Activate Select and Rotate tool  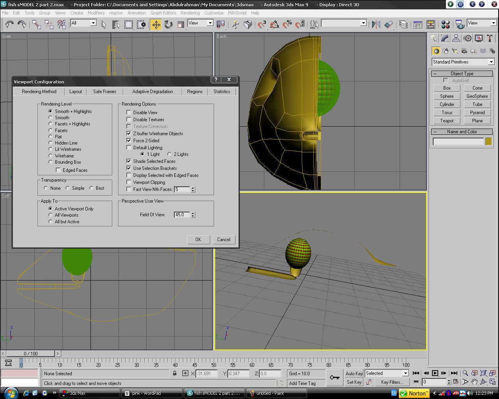[x=168, y=25]
